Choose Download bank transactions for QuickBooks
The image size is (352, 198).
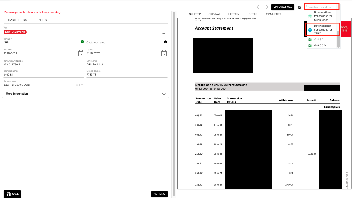point(322,16)
